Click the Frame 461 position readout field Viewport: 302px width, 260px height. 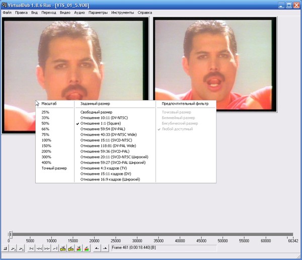[x=164, y=248]
